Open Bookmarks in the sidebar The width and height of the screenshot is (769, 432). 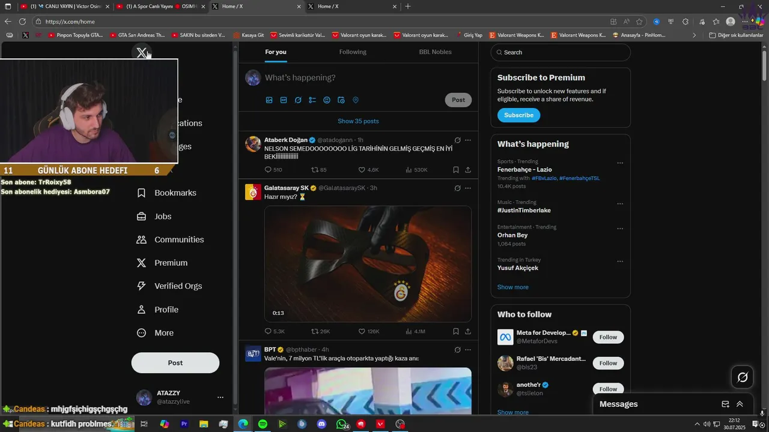[x=167, y=193]
